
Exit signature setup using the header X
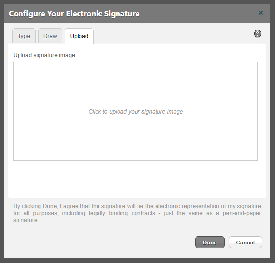(x=261, y=13)
